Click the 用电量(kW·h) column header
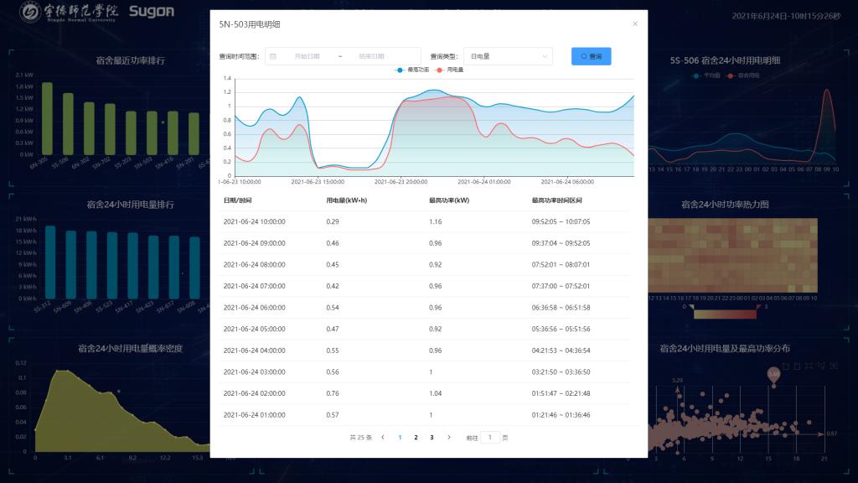Image resolution: width=858 pixels, height=483 pixels. 346,200
